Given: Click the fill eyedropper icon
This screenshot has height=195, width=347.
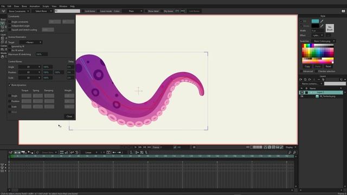Looking at the screenshot, I should pyautogui.click(x=322, y=21).
